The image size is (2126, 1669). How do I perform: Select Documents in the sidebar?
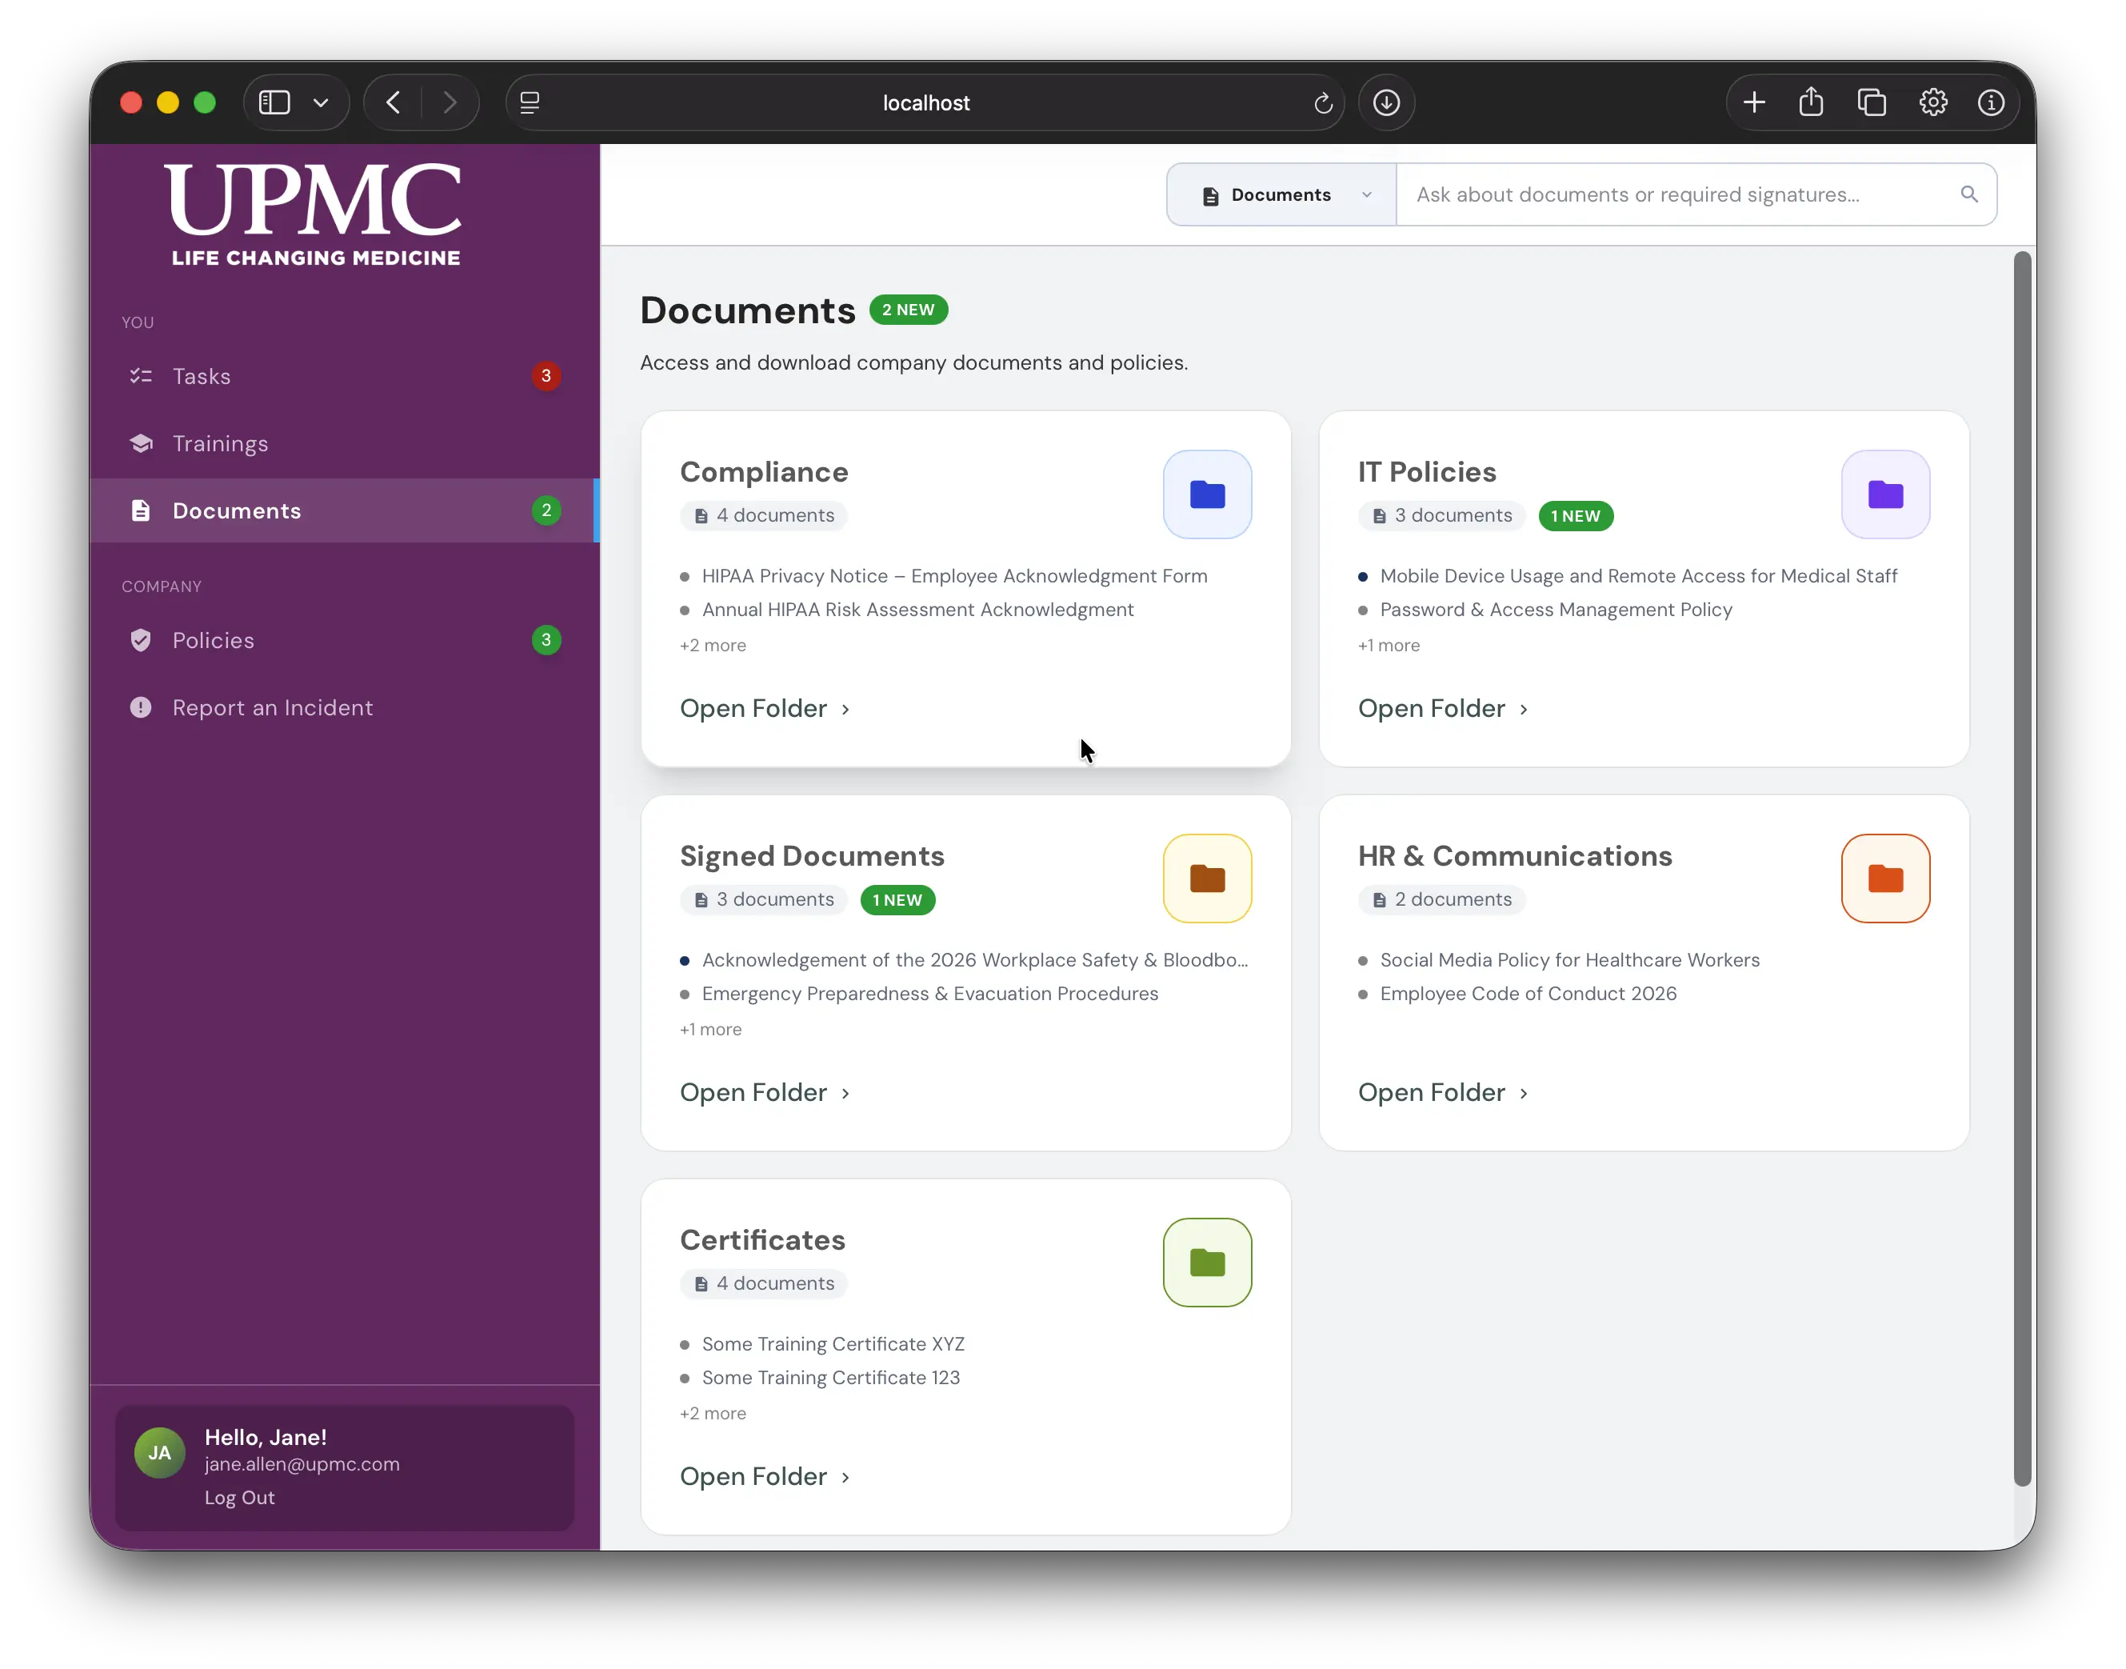(x=345, y=510)
